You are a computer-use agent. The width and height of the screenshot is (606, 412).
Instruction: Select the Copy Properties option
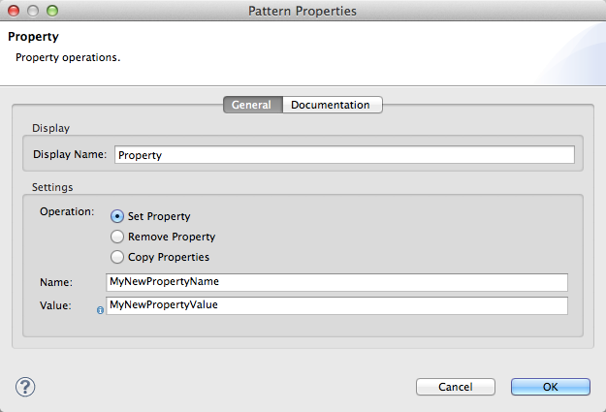118,257
